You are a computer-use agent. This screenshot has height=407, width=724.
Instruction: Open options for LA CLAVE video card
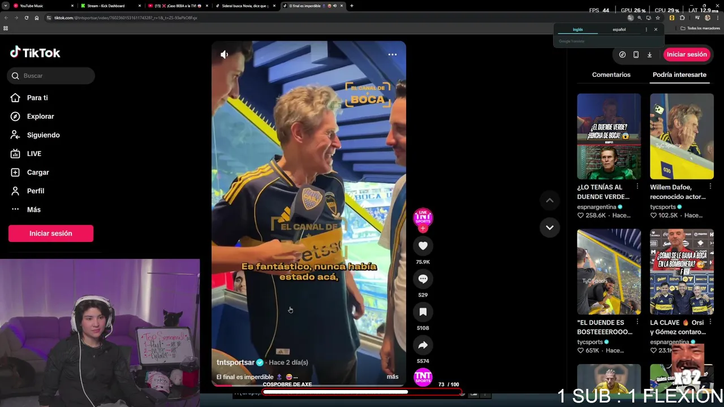[x=710, y=322]
